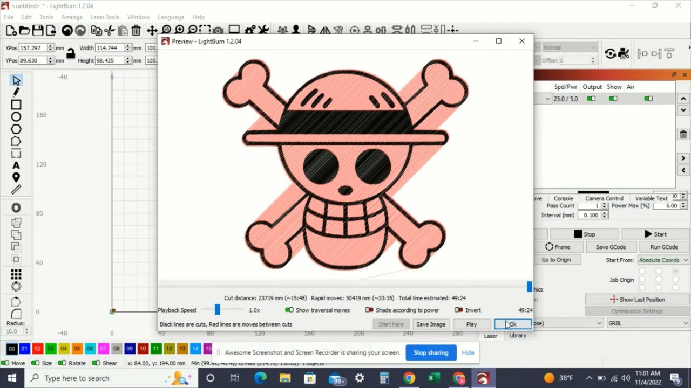
Task: Click the Save Image button
Action: [430, 324]
